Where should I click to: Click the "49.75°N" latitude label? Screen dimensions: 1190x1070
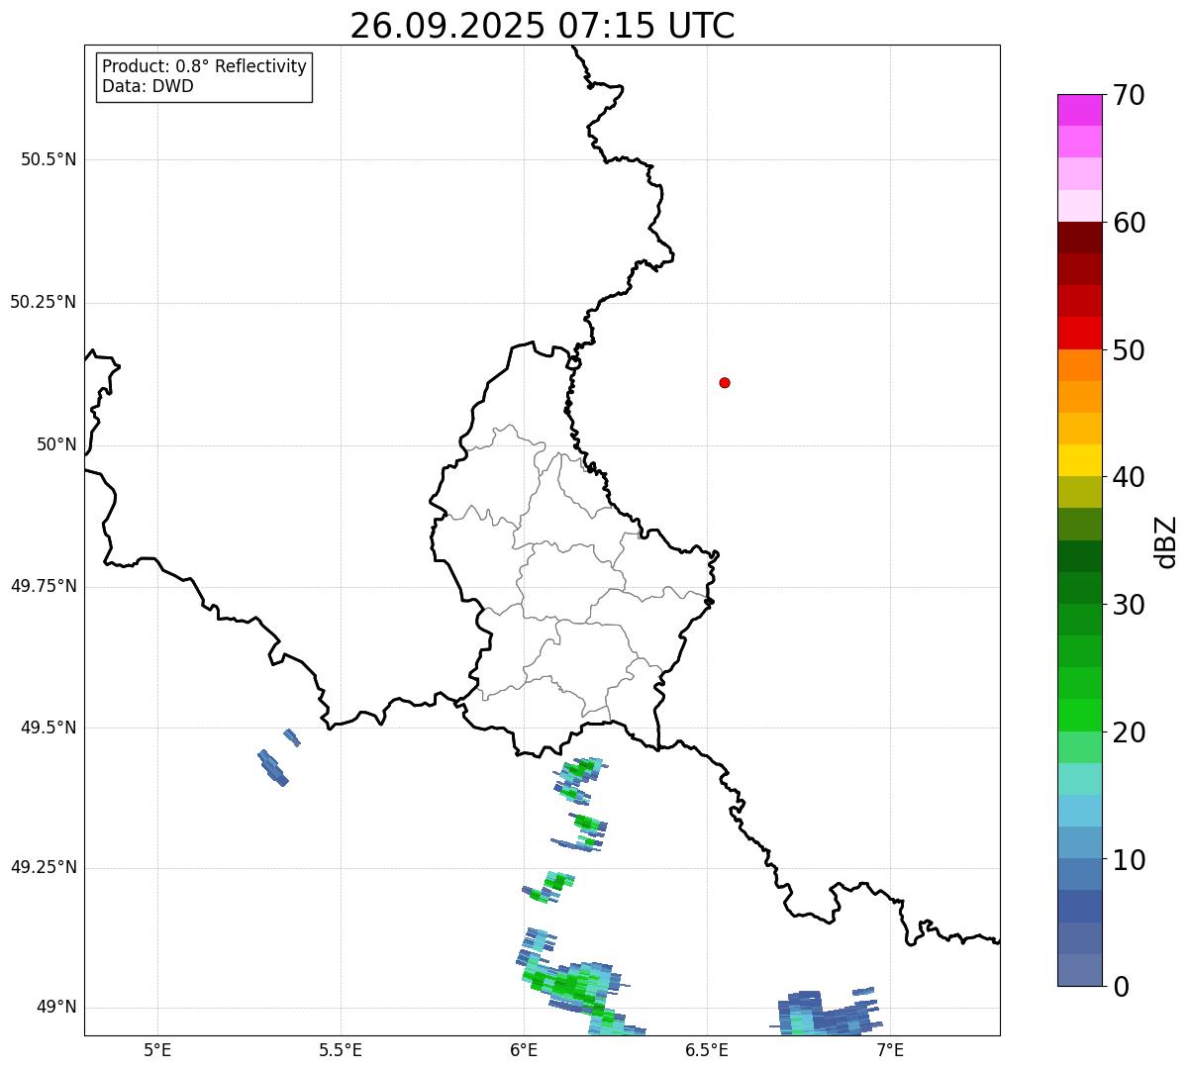(x=44, y=587)
